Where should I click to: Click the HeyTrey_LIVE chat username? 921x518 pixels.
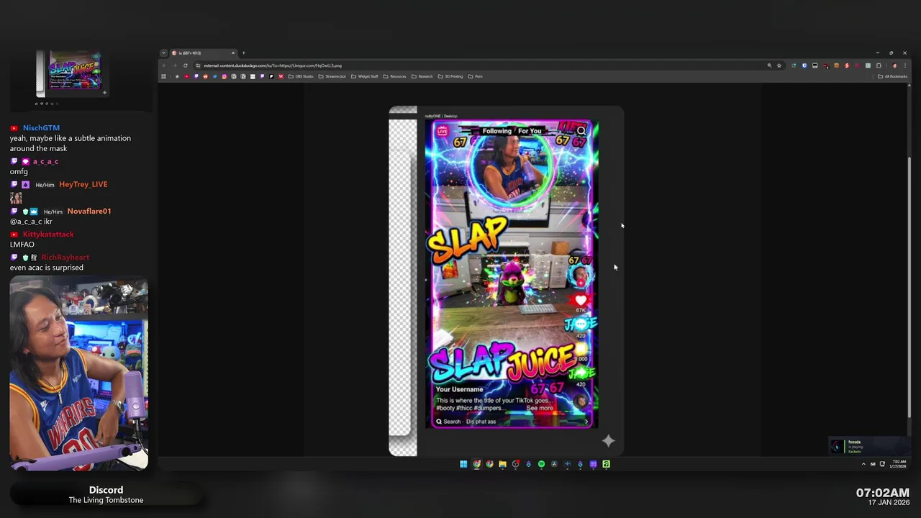point(83,184)
